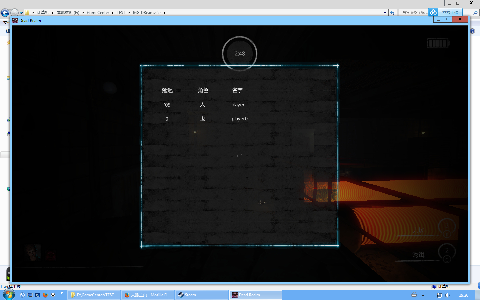Click the 诱饵 ability circle icon with G key
The image size is (480, 300).
(x=447, y=253)
